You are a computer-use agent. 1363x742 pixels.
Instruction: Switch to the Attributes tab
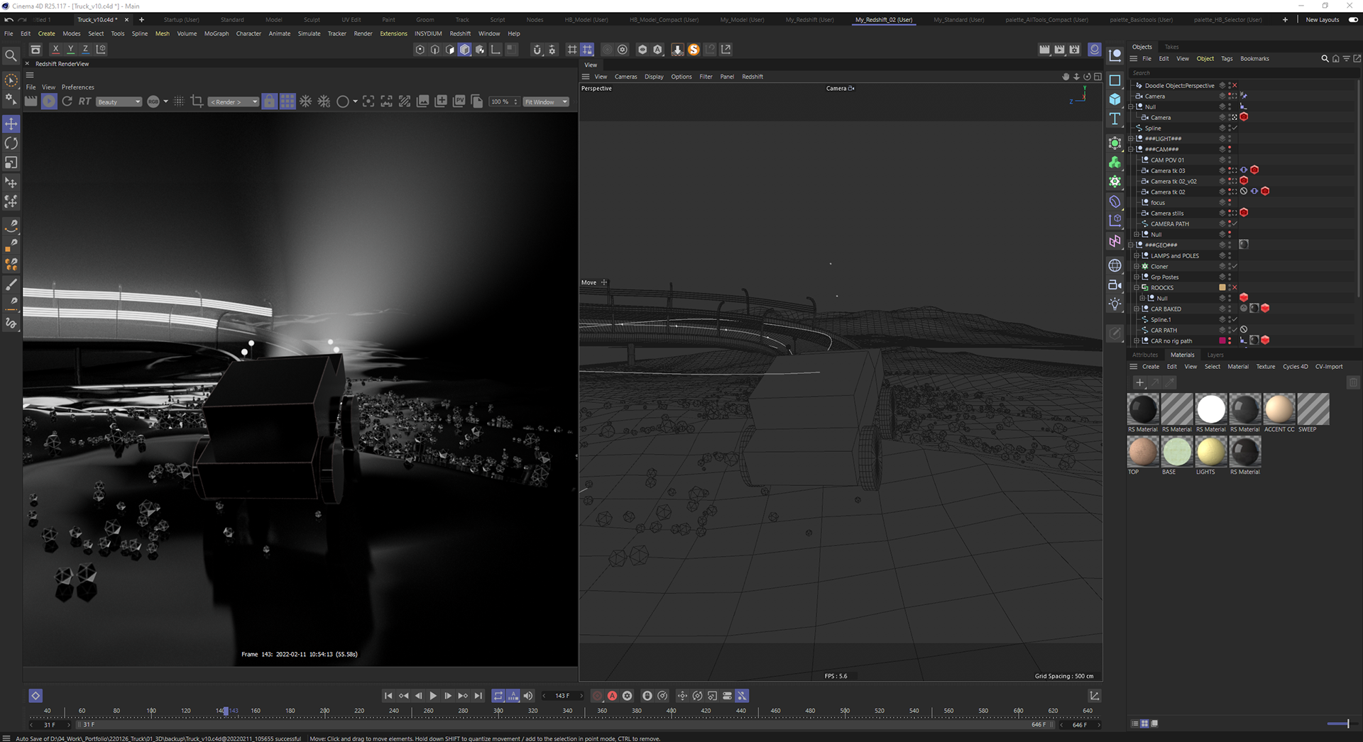tap(1144, 355)
